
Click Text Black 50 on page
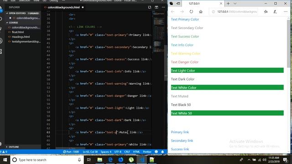click(181, 105)
